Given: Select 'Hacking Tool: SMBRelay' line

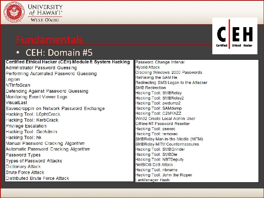Looking at the screenshot, I should coord(158,93).
